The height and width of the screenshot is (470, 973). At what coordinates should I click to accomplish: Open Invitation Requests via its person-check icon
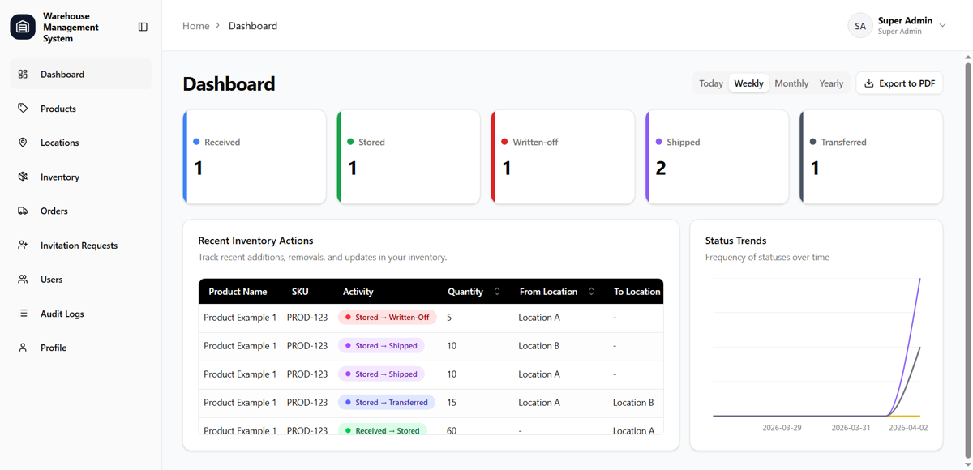[x=23, y=245]
